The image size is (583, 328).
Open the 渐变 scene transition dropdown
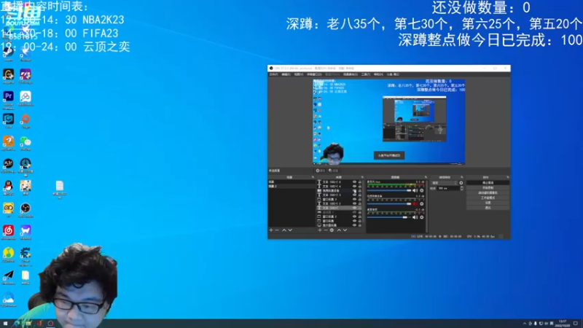click(x=445, y=183)
